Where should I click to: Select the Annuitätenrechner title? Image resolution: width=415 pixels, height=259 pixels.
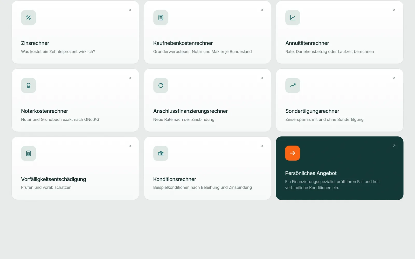click(x=307, y=43)
